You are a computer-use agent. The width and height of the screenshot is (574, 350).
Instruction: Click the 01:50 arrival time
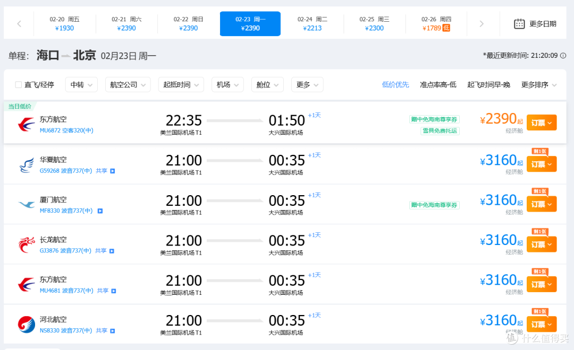tap(286, 120)
